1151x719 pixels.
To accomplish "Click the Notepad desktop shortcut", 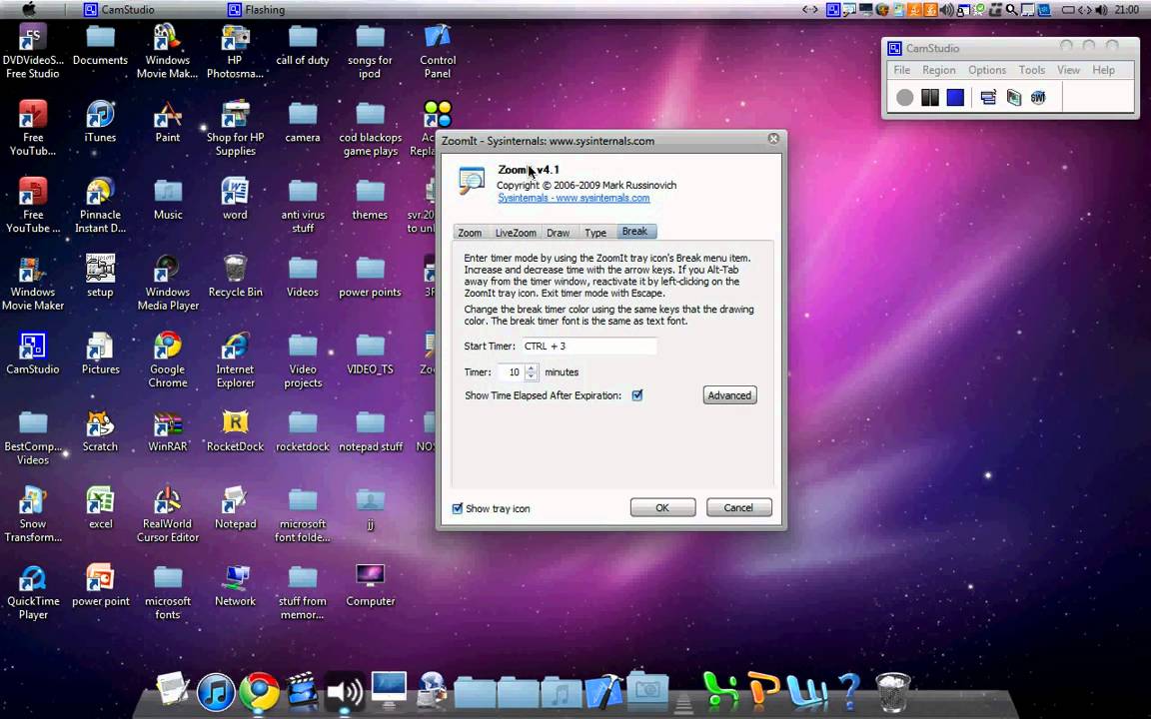I will (235, 507).
